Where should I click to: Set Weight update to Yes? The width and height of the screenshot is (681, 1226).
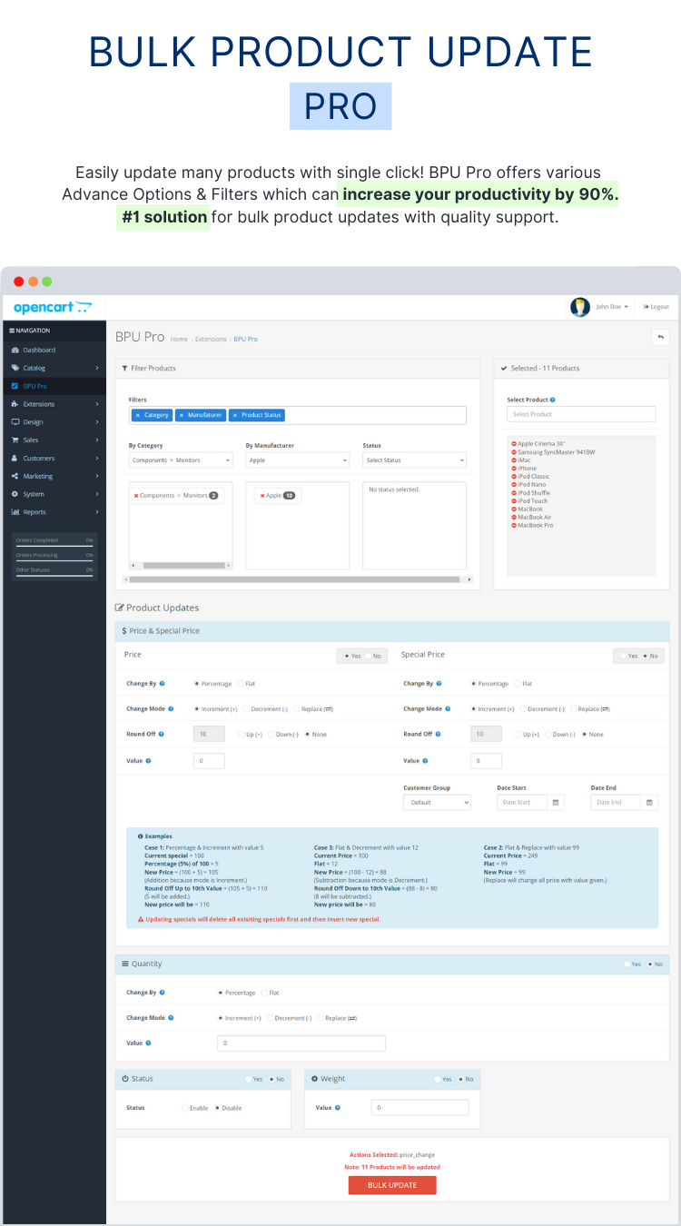[443, 1079]
